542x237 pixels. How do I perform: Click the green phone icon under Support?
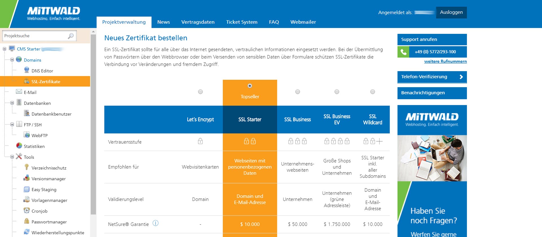coord(403,52)
